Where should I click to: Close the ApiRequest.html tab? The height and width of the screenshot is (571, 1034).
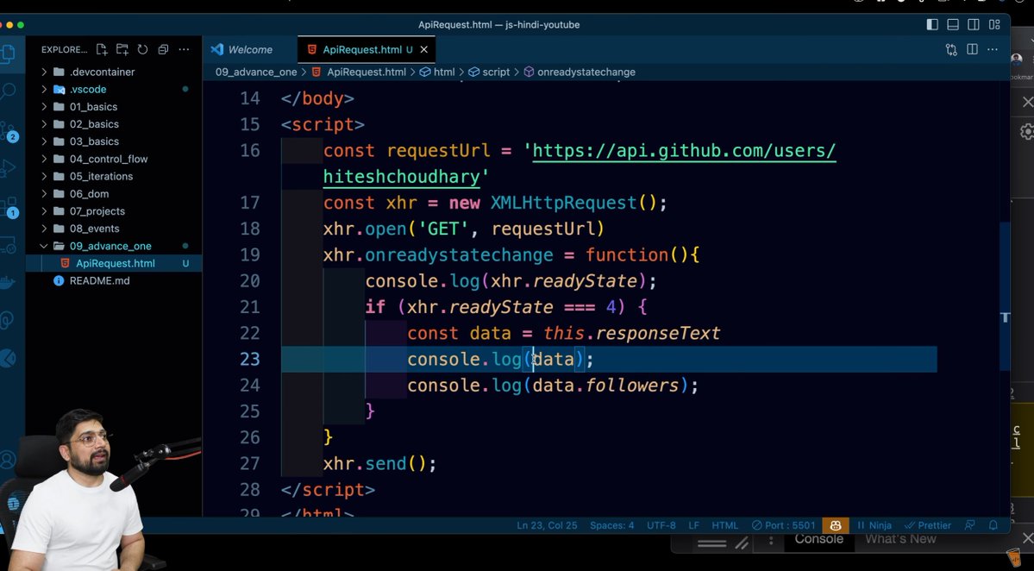point(423,49)
